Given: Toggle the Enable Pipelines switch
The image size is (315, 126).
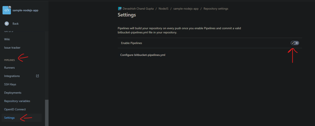Looking at the screenshot, I should point(295,43).
